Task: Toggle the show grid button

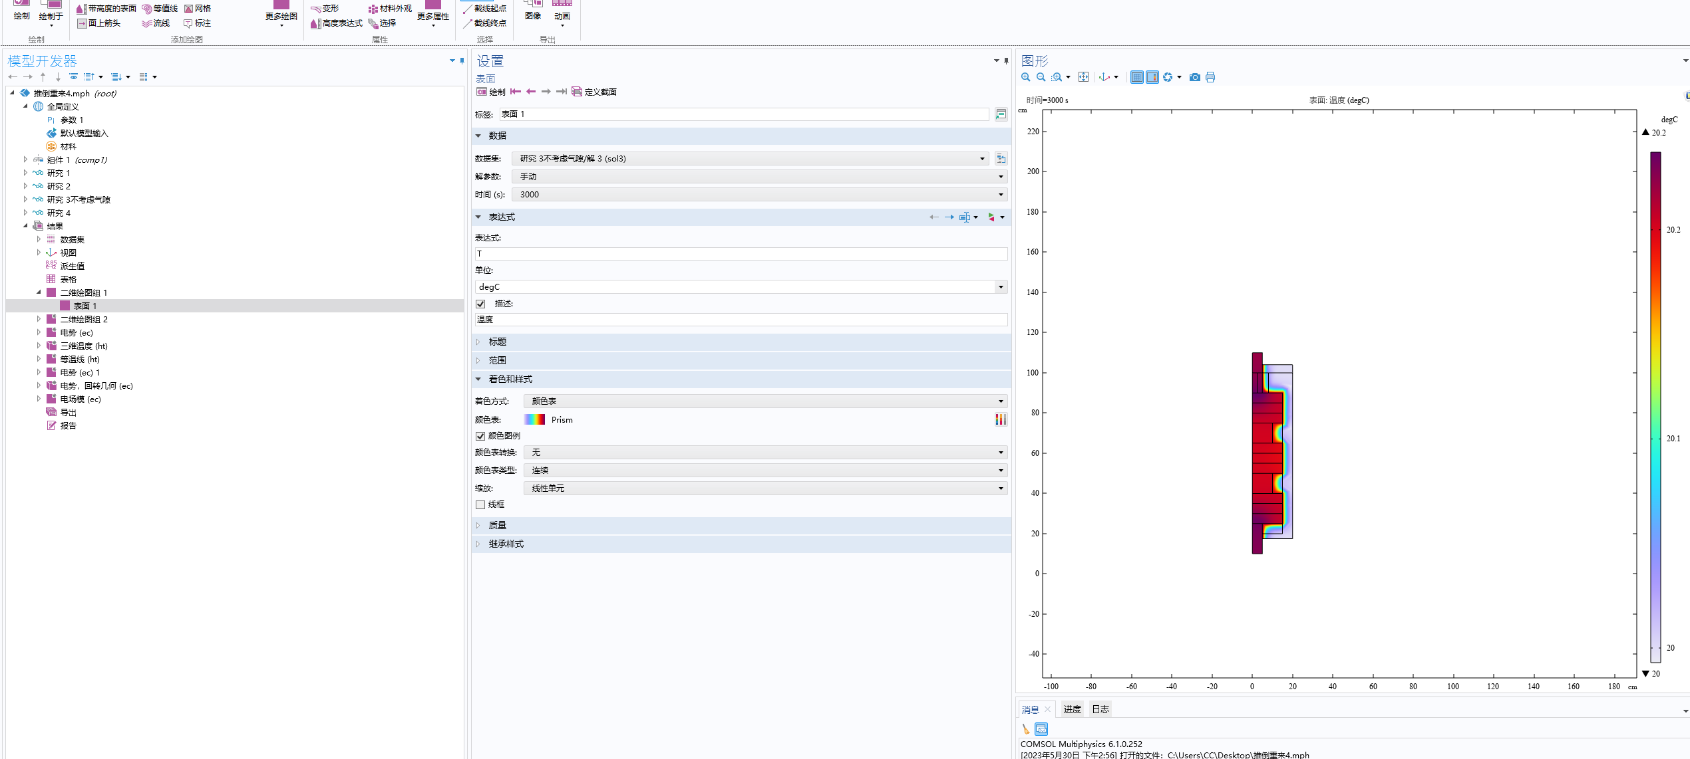Action: click(x=1137, y=77)
